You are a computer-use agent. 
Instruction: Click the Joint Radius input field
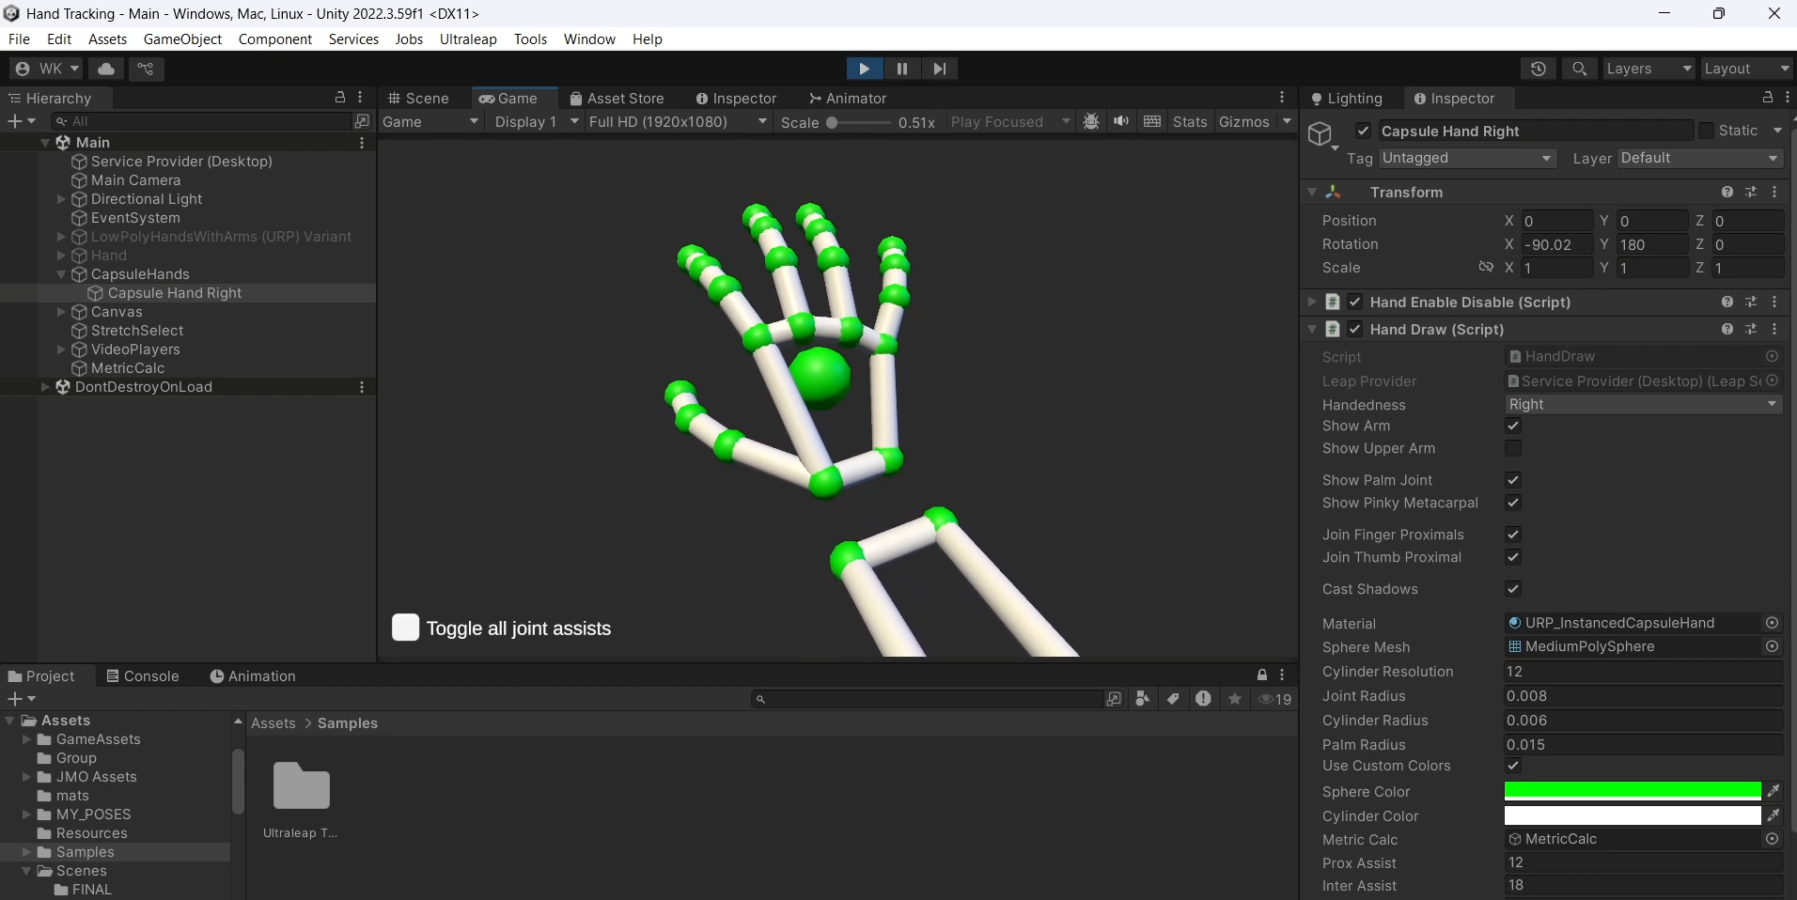(1643, 696)
